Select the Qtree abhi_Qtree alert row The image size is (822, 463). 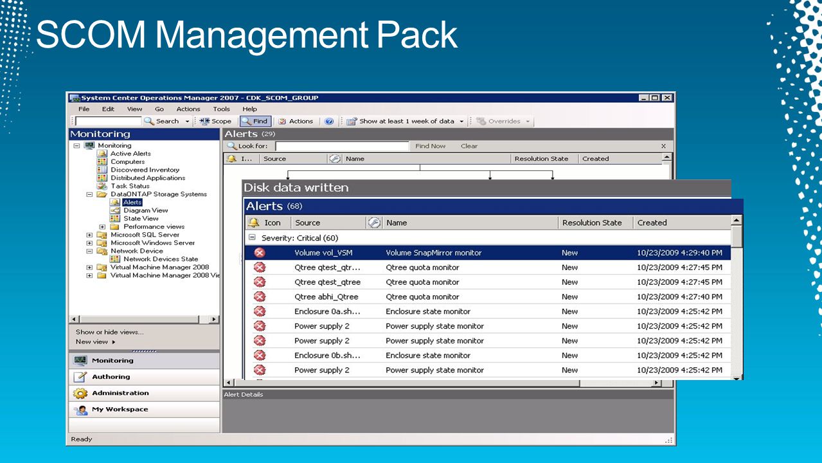pos(487,296)
